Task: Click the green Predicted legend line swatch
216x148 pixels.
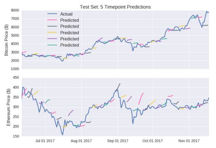Action: coord(52,45)
